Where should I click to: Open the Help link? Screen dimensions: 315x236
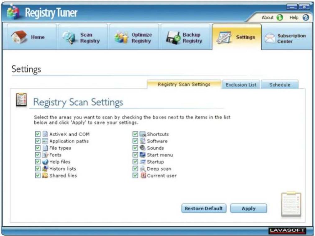[294, 18]
